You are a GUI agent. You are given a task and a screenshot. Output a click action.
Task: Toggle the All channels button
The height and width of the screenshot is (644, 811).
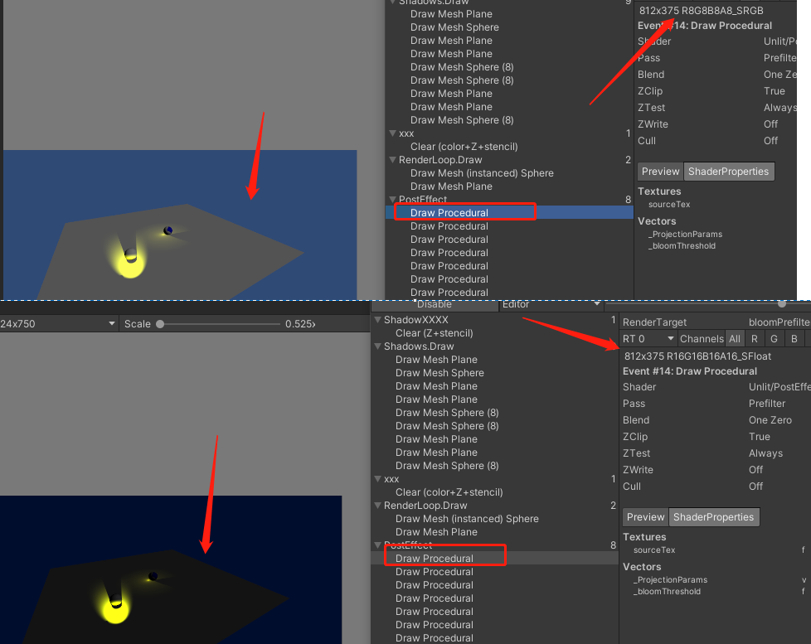coord(735,339)
